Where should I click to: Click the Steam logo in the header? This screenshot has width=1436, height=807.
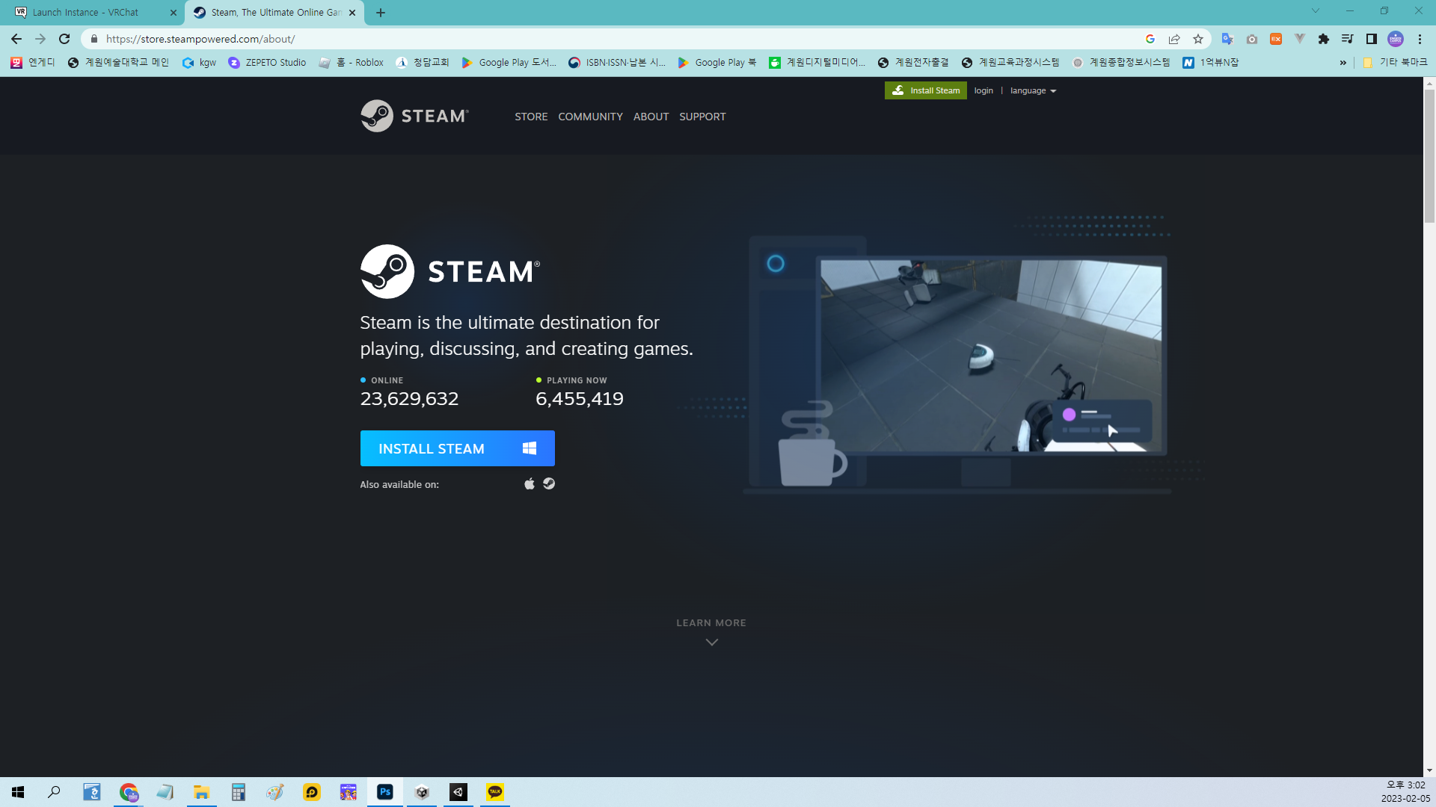click(414, 116)
